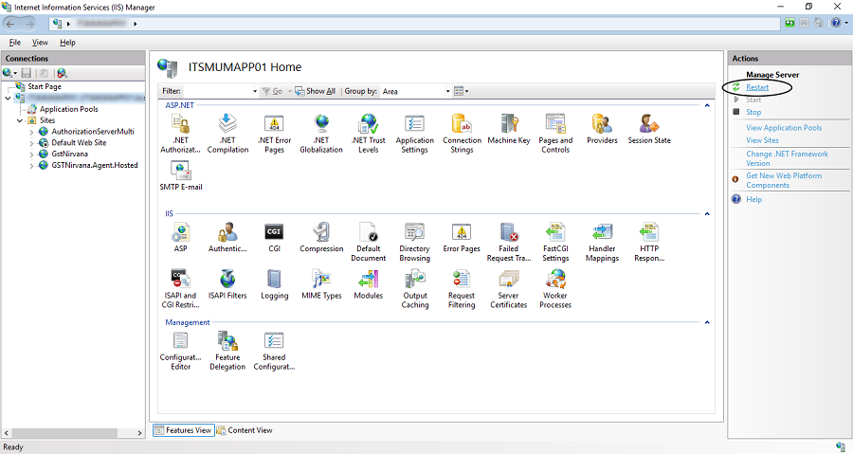Open Application Settings feature

(414, 134)
